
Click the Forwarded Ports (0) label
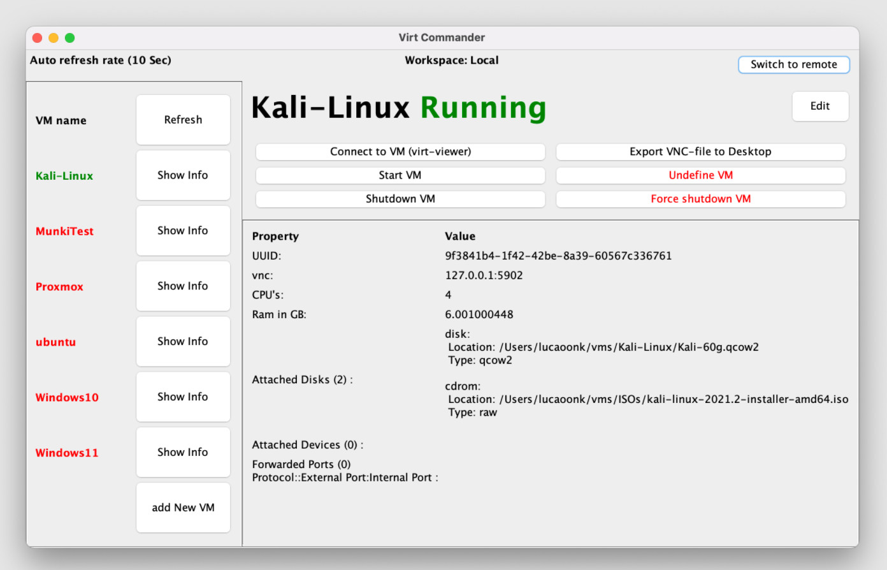click(x=301, y=465)
